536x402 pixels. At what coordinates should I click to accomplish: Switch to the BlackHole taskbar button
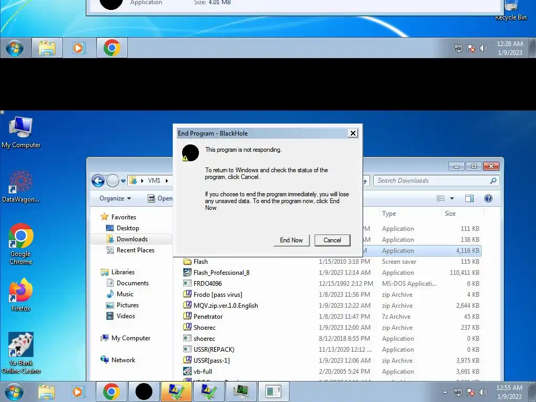click(144, 392)
